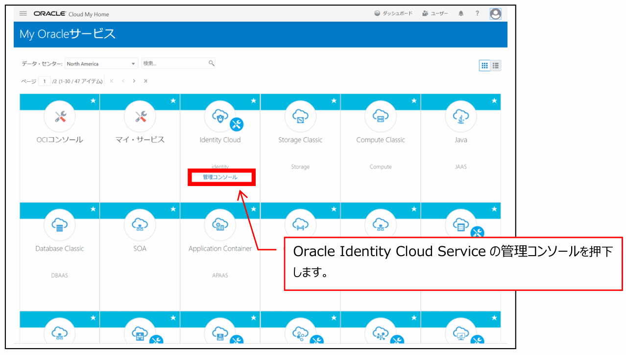Toggle favorite star on Compute Classic tile
The width and height of the screenshot is (626, 355).
tap(414, 100)
